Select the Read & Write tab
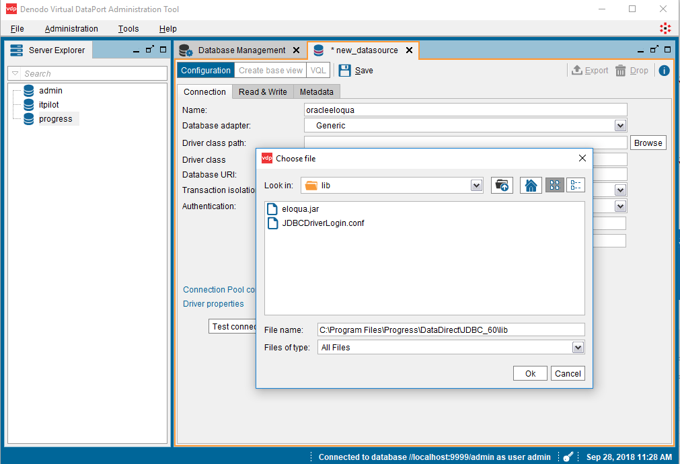This screenshot has height=464, width=680. 262,91
